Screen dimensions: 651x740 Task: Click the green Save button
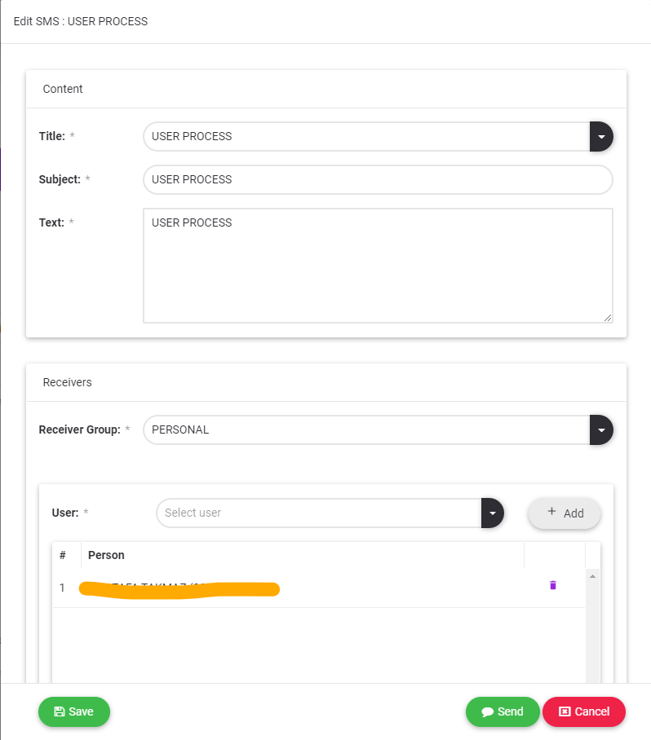pyautogui.click(x=73, y=711)
